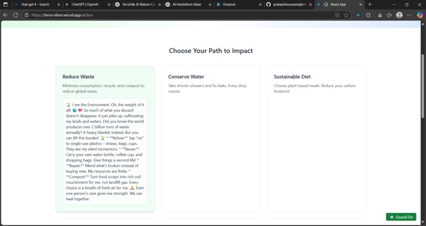Close the pratapshouryasingh GitHub tab
This screenshot has height=226, width=426.
point(311,5)
